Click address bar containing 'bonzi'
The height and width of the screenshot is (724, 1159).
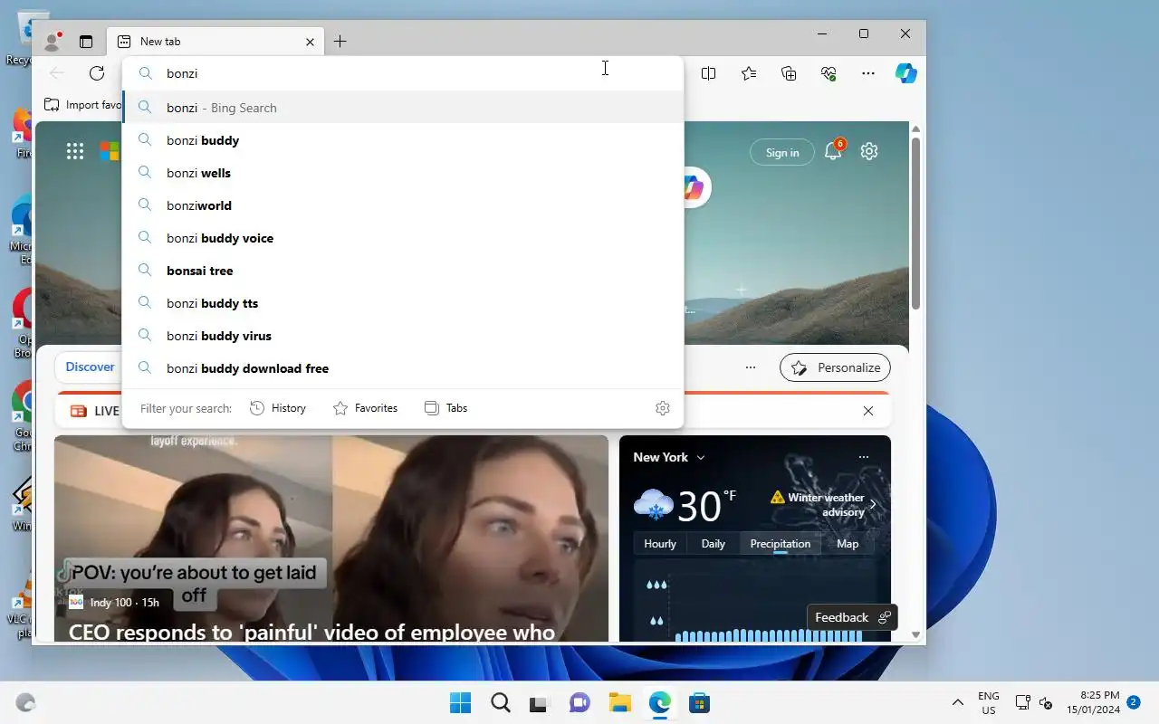403,73
